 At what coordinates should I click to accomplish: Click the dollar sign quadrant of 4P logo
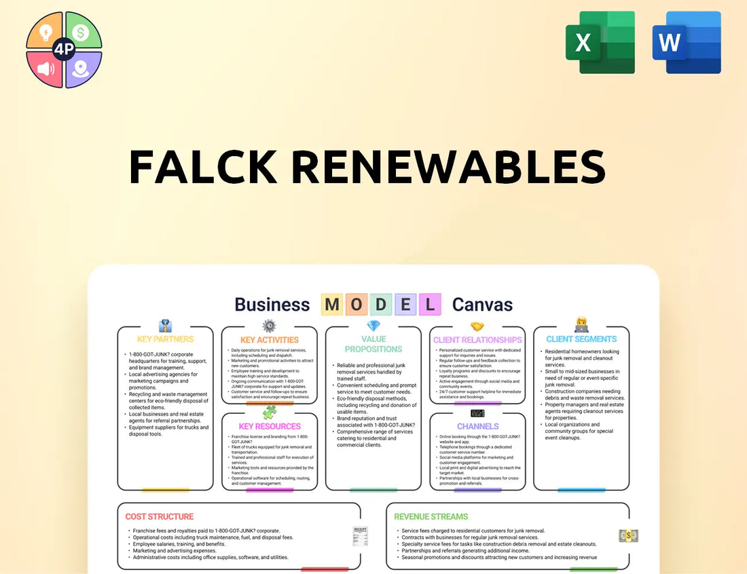tap(82, 31)
